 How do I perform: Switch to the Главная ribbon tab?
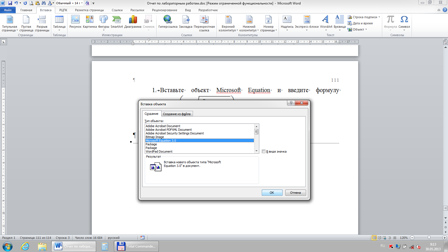click(x=26, y=10)
